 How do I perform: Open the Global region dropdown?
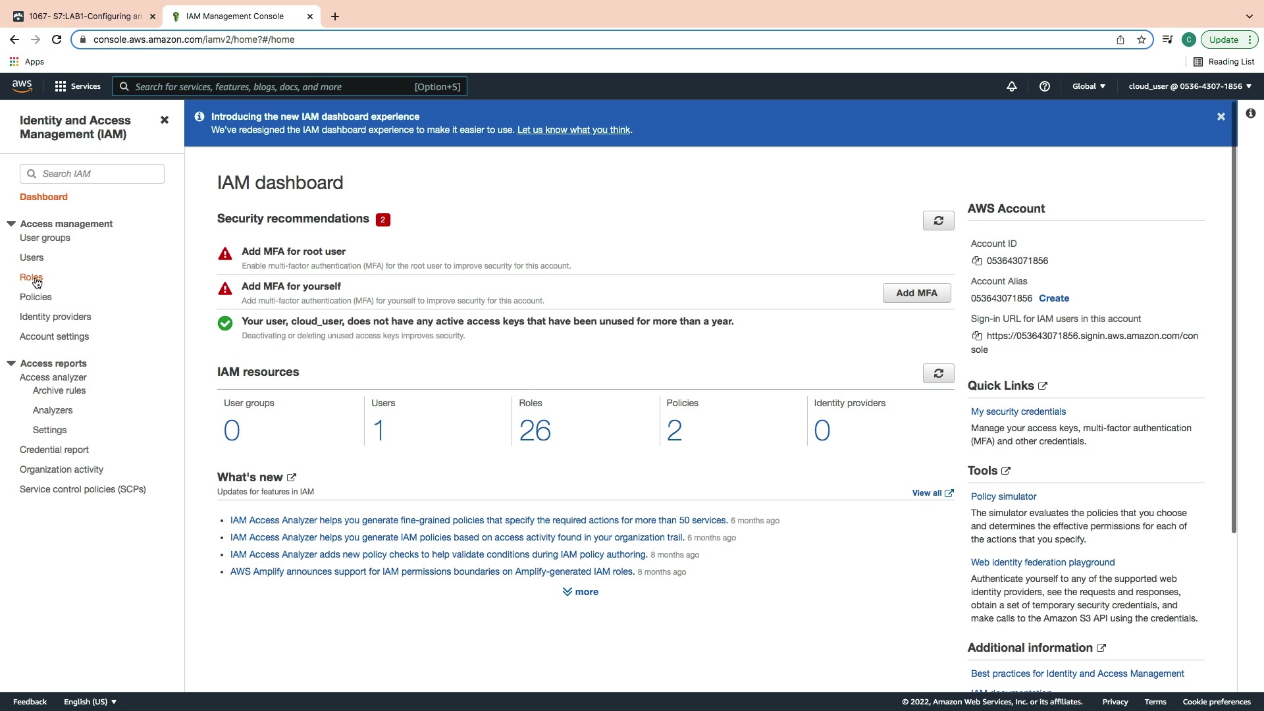(1089, 86)
